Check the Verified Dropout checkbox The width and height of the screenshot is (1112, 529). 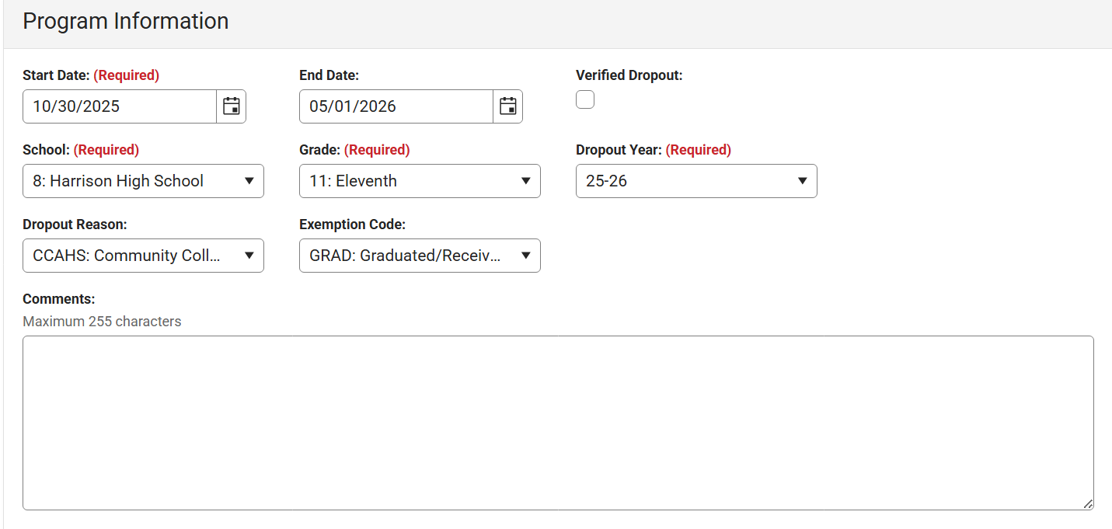585,99
